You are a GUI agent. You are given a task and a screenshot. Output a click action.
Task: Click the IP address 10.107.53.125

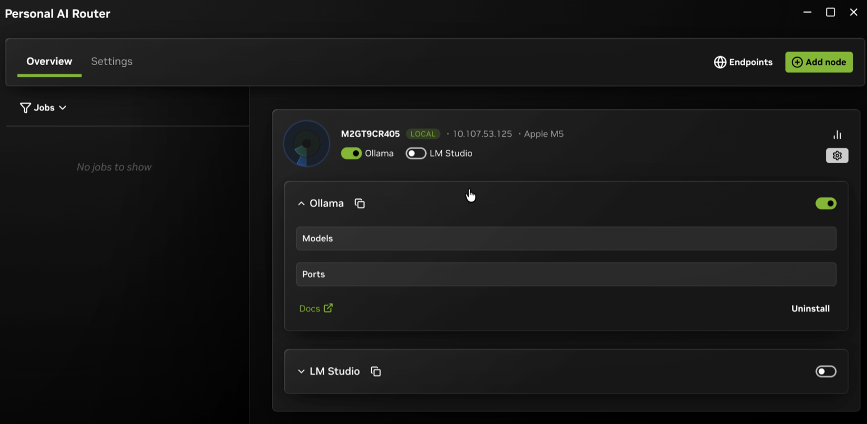click(x=482, y=134)
